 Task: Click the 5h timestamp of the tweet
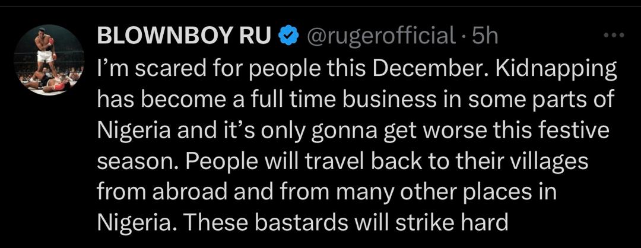[484, 37]
